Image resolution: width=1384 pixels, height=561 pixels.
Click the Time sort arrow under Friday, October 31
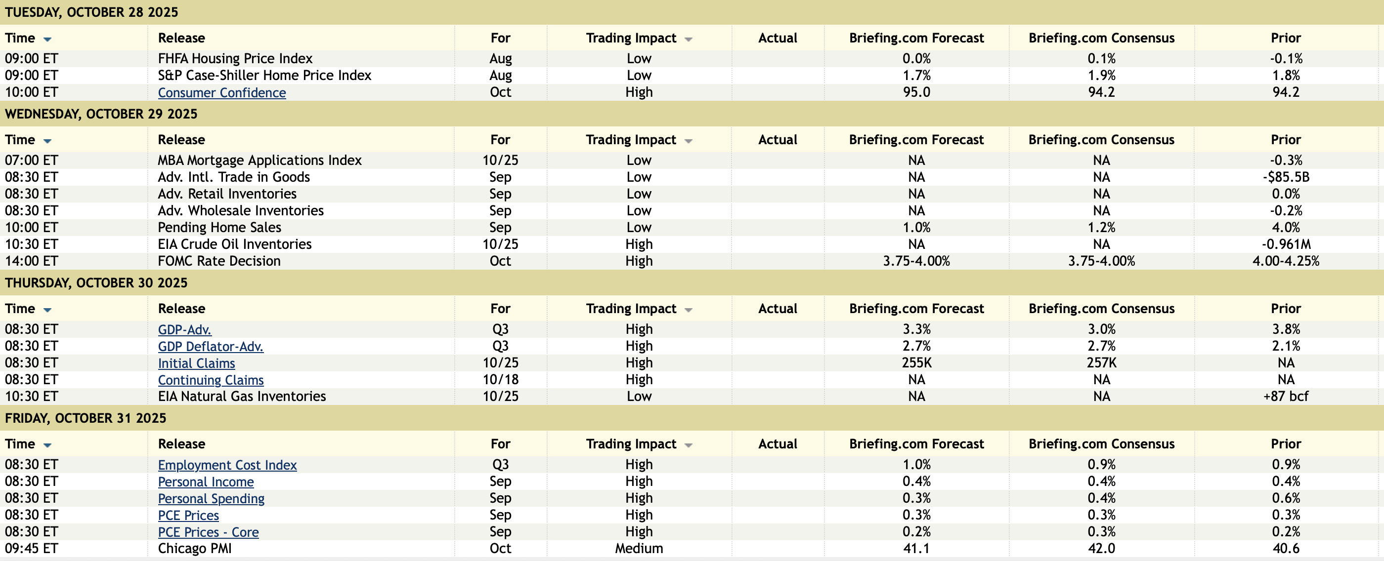tap(47, 445)
